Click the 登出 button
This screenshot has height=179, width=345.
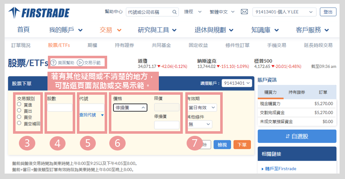click(328, 12)
